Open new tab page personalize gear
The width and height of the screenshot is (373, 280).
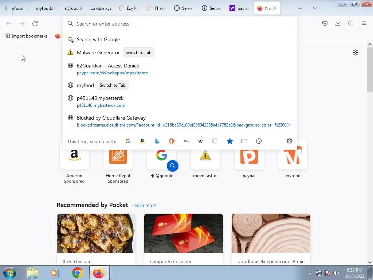click(x=356, y=52)
